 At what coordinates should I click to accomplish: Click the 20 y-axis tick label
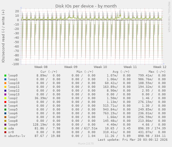pyautogui.click(x=17, y=11)
